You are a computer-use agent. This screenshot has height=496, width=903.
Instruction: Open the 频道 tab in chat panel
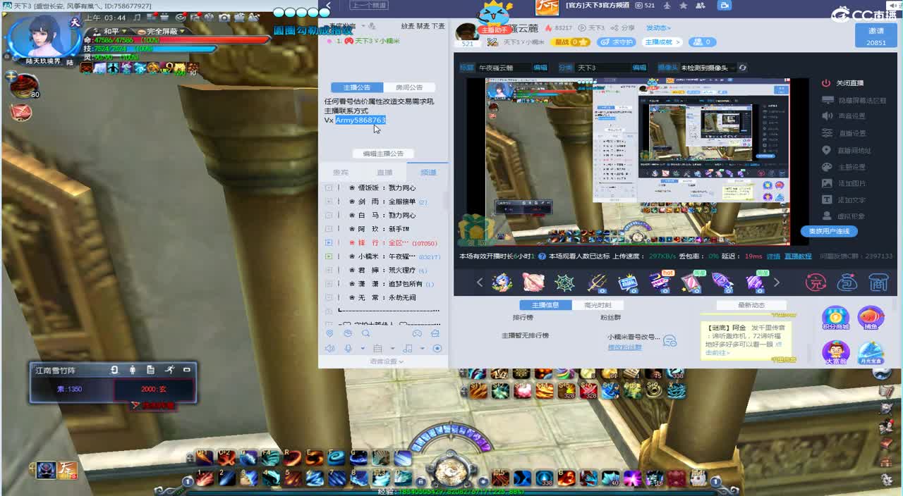click(x=428, y=172)
